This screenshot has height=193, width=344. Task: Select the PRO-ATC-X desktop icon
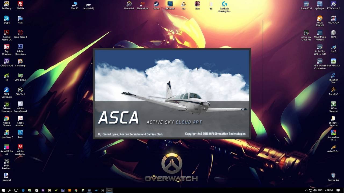(x=333, y=20)
